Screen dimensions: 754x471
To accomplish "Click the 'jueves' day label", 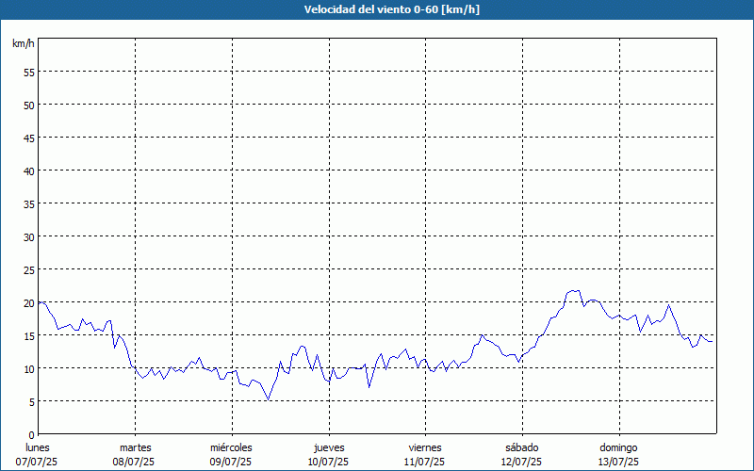I will coord(329,447).
